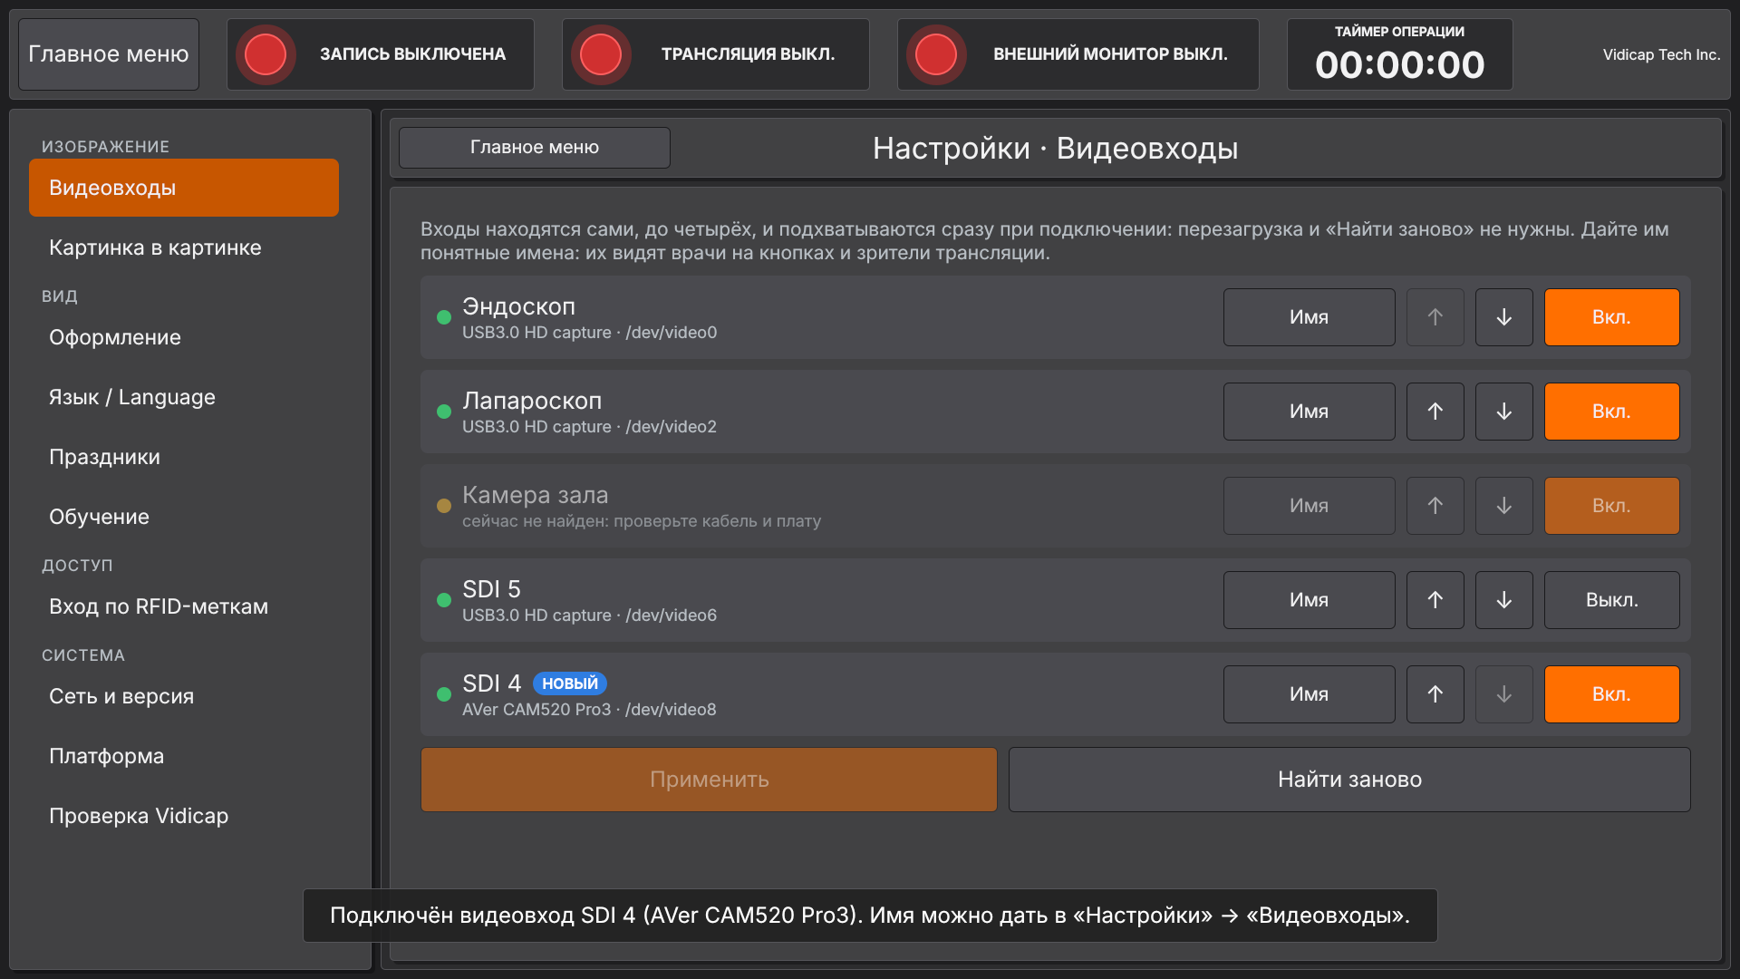Click Найти заново button
The width and height of the screenshot is (1740, 979).
(x=1349, y=780)
